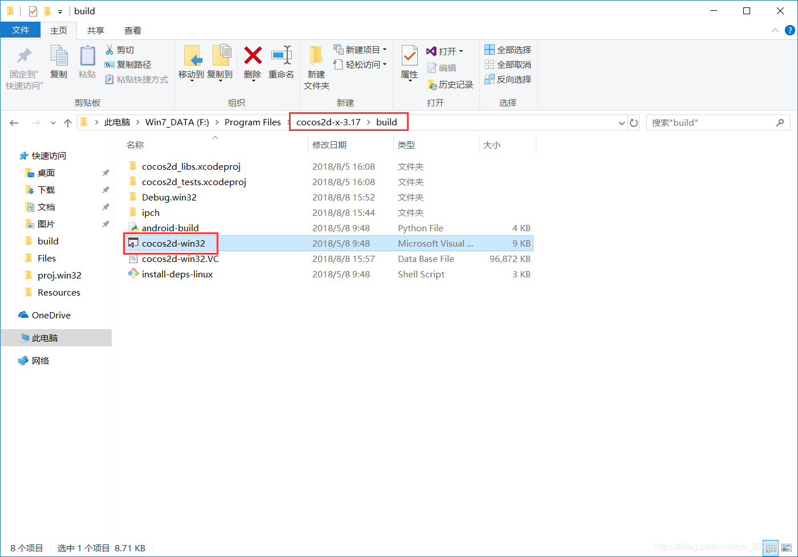Create a new folder (新建文件夹)

coord(317,68)
